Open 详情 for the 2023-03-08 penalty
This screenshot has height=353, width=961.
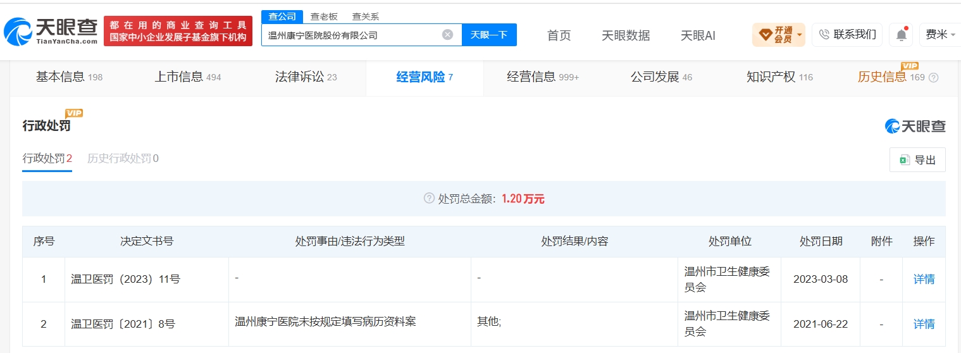point(924,279)
